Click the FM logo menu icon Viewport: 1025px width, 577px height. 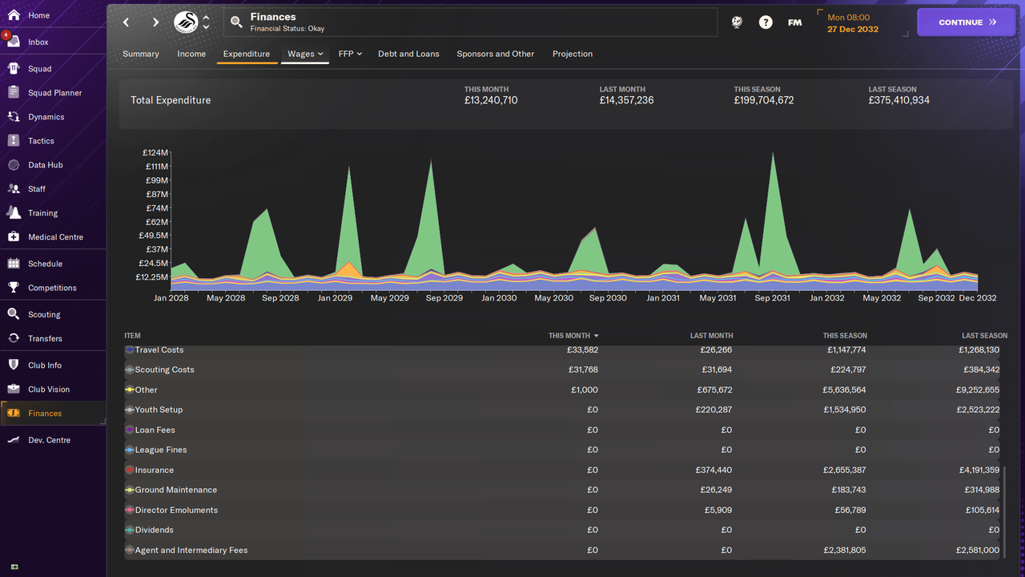tap(794, 22)
